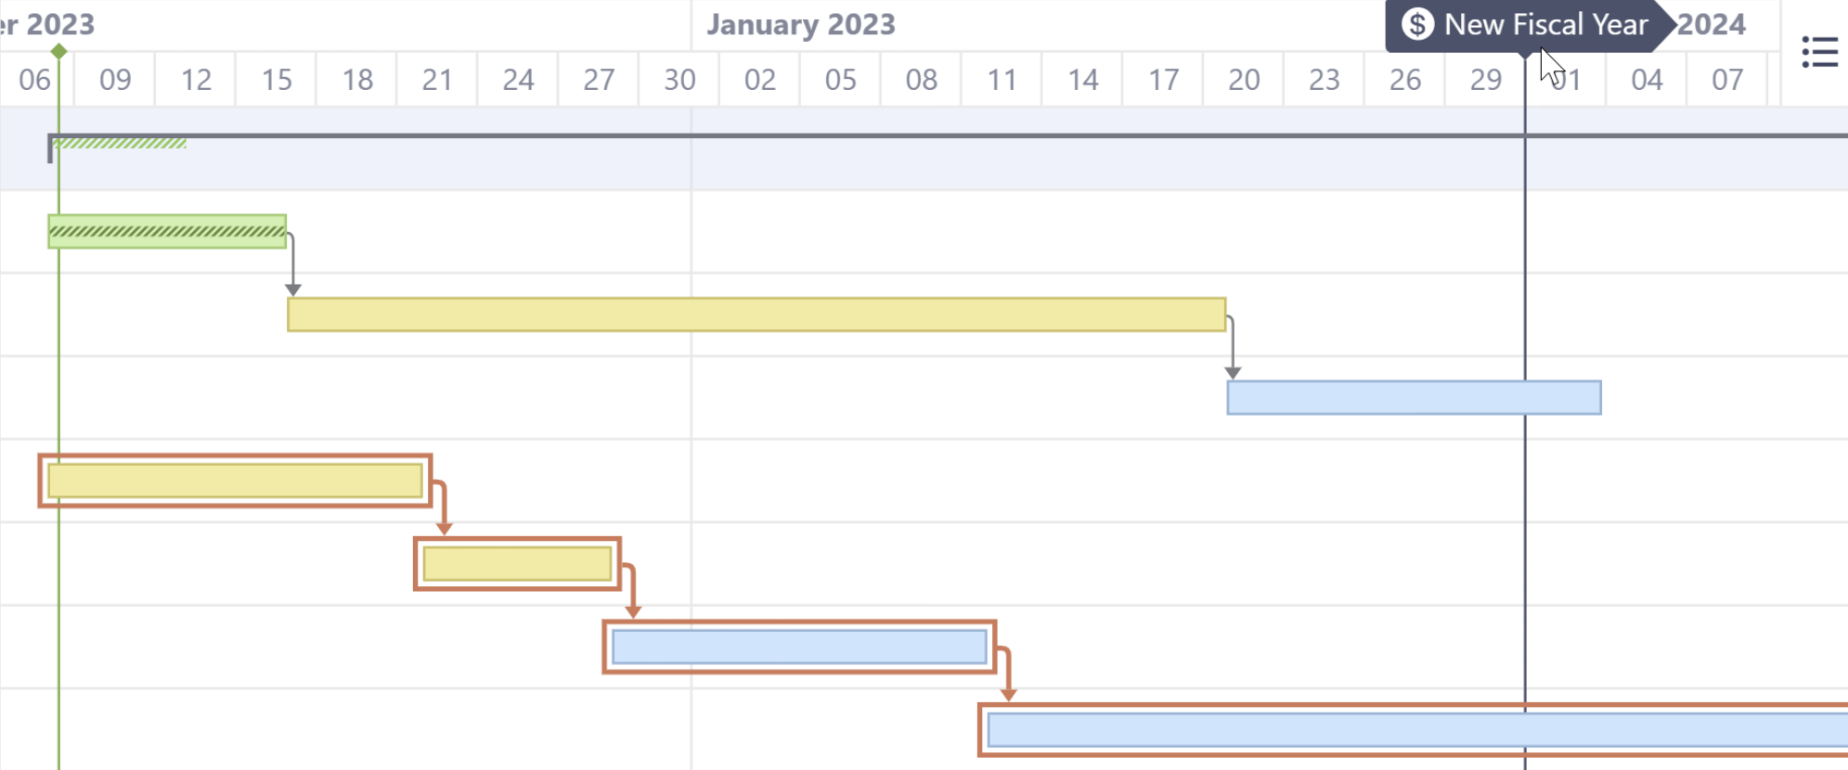Select the green hatched progress task bar
Image resolution: width=1848 pixels, height=770 pixels.
167,230
